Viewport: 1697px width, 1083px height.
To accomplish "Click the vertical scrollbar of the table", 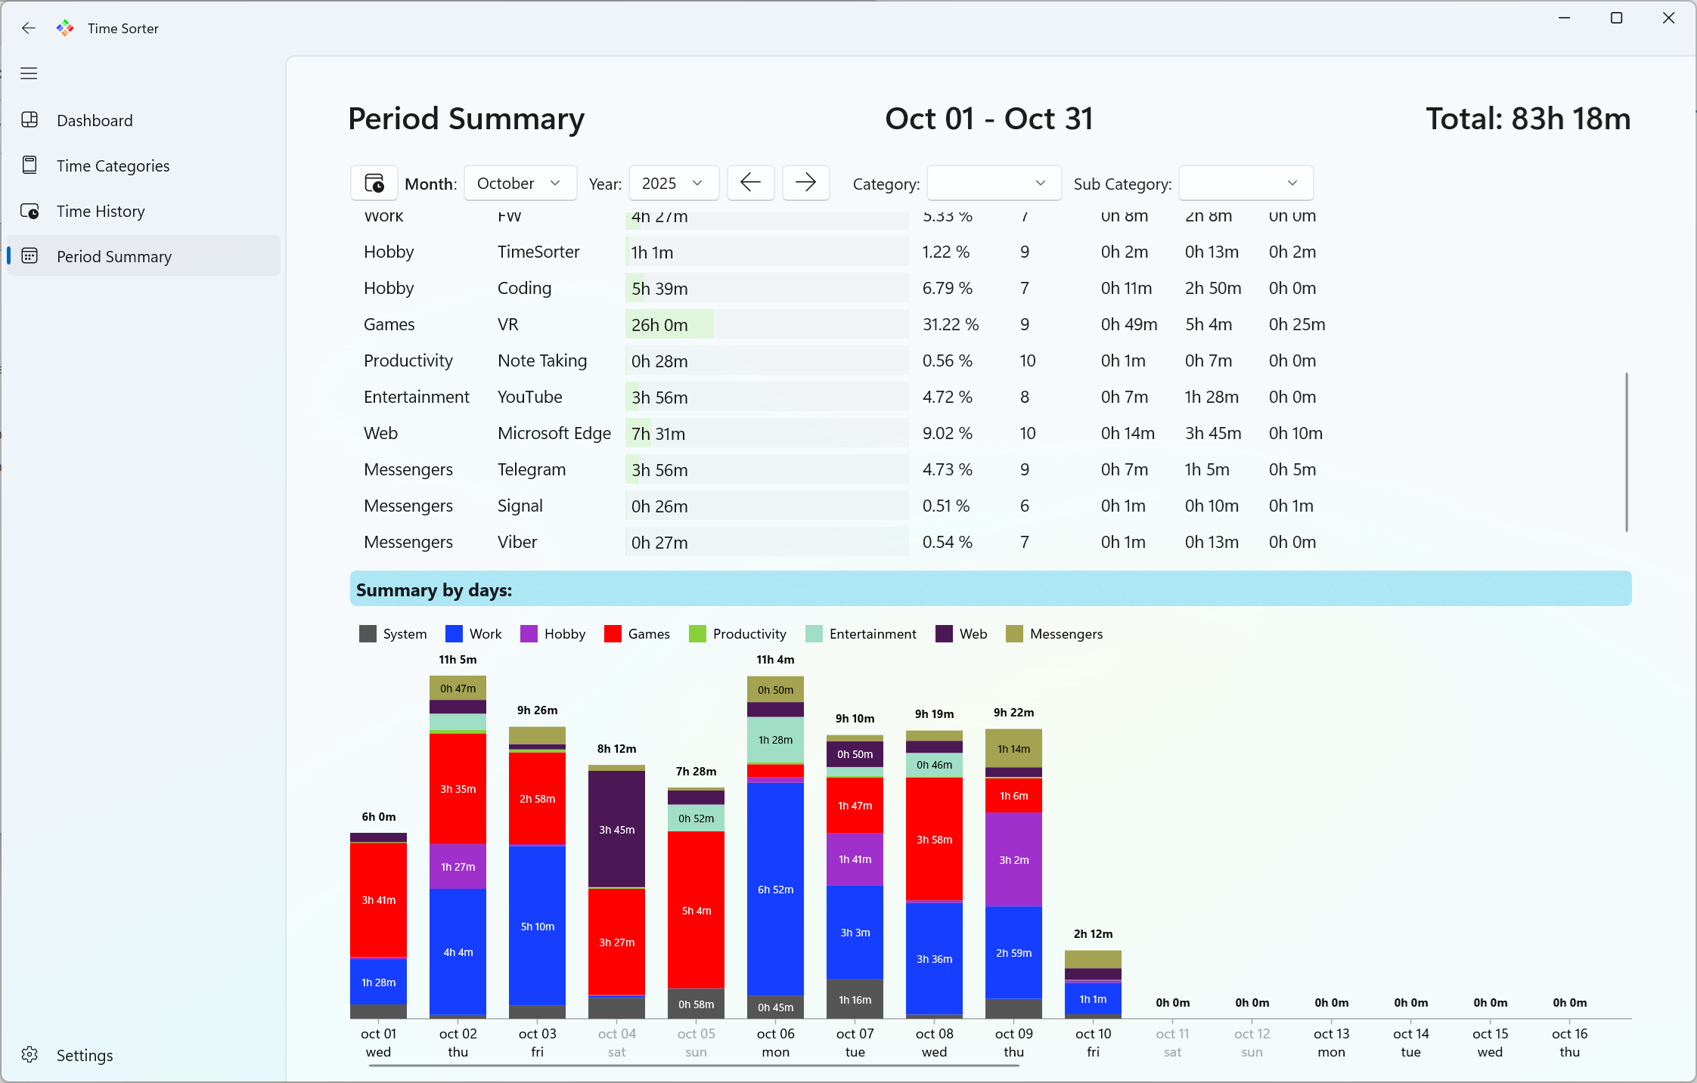I will tap(1626, 451).
